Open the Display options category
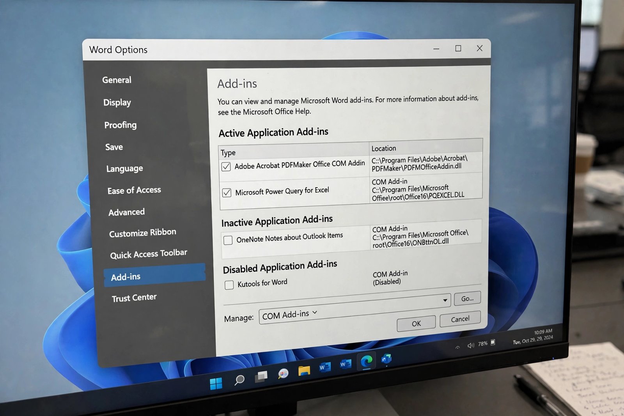624x416 pixels. [x=117, y=103]
